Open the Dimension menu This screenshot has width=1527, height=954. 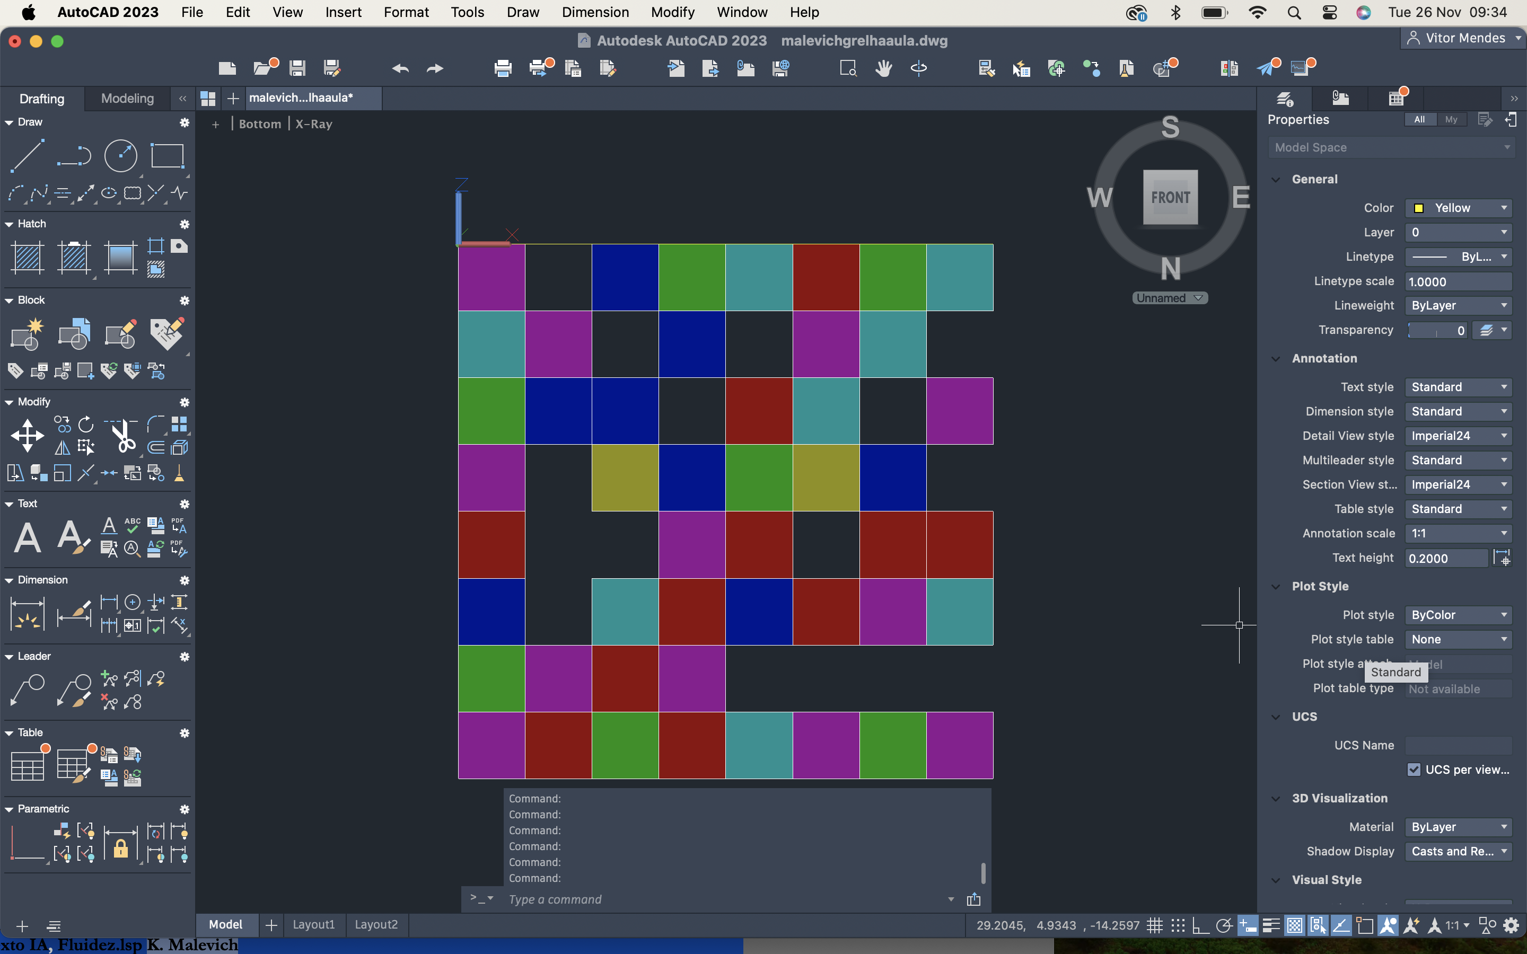[595, 13]
